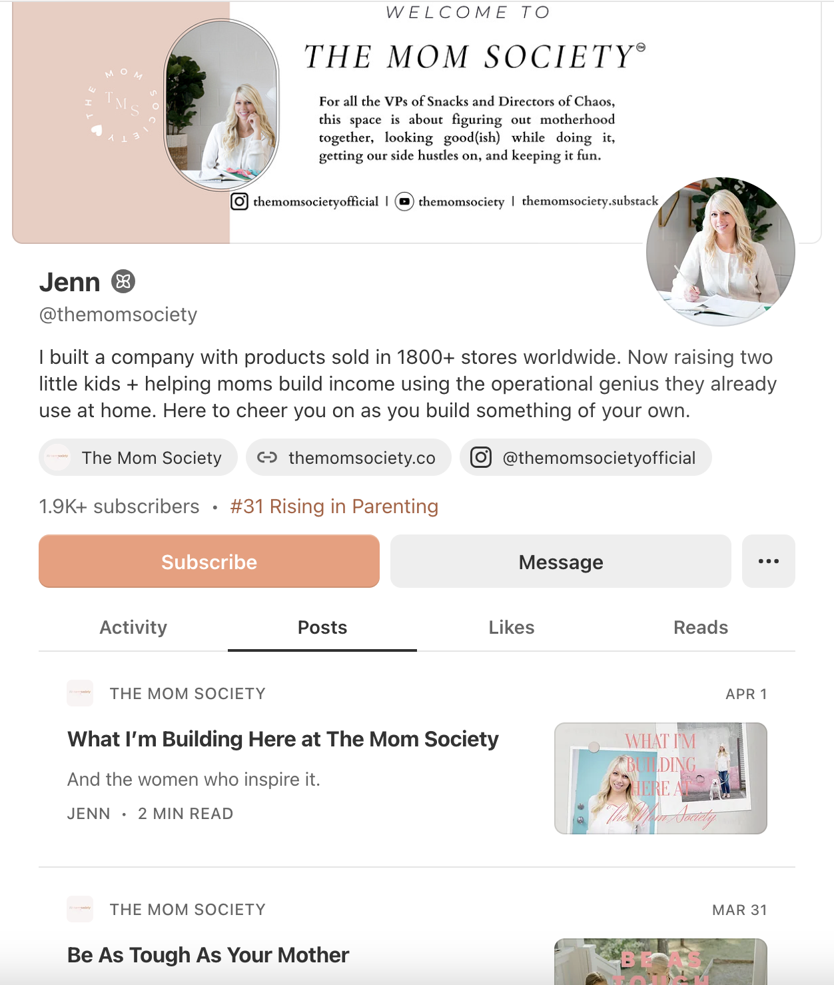Open the Reads tab
Viewport: 834px width, 985px height.
(x=701, y=627)
